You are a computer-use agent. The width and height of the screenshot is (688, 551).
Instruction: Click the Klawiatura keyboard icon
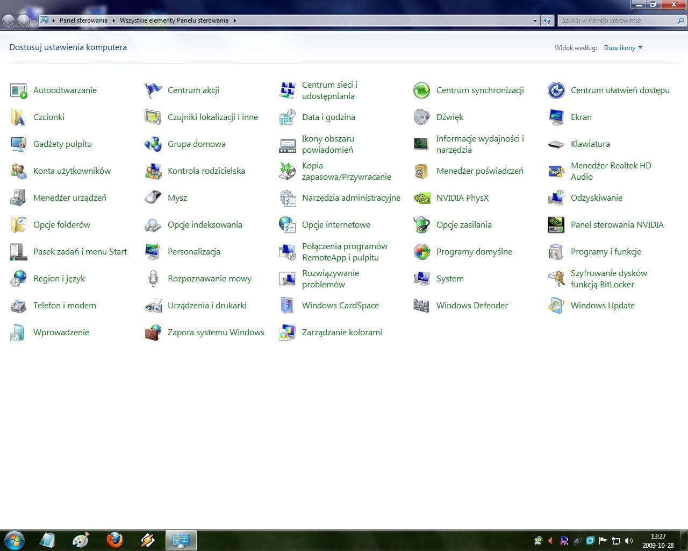(x=556, y=144)
